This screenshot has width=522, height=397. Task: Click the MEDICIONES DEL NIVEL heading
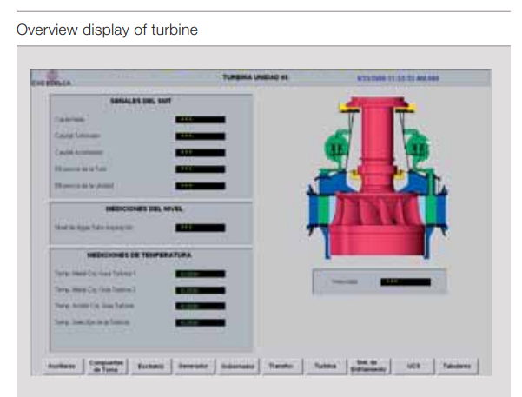(x=144, y=208)
